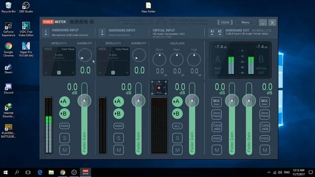Mute Hardware Input 1 strip
Screen dimensions: 315x177
click(64, 150)
